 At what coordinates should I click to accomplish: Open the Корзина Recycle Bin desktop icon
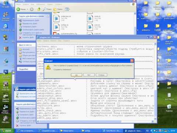tap(169, 108)
